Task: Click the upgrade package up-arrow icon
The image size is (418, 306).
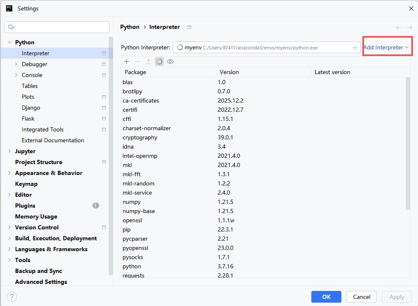Action: click(x=149, y=62)
